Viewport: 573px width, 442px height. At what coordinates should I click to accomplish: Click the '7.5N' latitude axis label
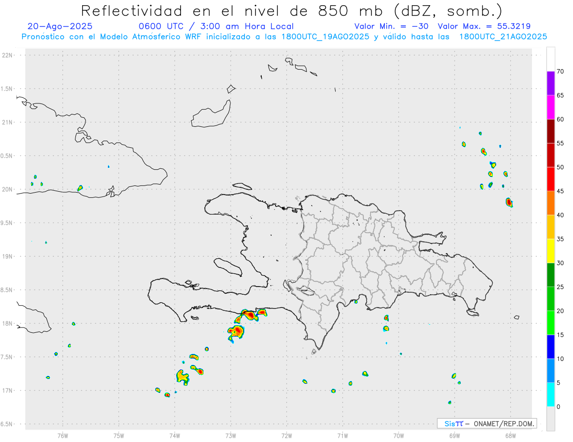coord(7,357)
